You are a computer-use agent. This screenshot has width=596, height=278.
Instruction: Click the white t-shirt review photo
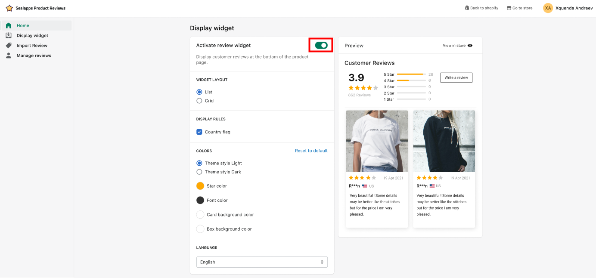(377, 141)
